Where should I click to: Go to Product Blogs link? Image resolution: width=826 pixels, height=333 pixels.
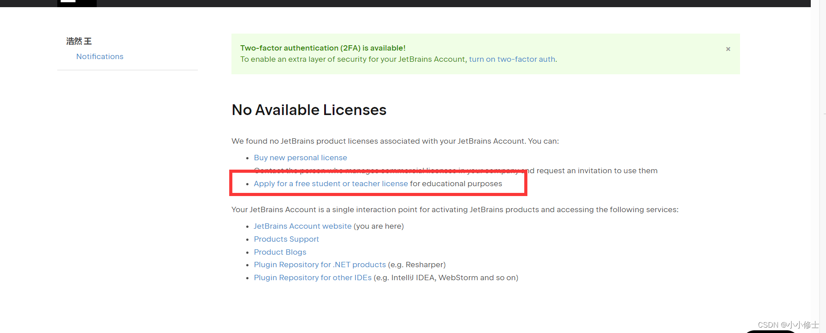280,252
